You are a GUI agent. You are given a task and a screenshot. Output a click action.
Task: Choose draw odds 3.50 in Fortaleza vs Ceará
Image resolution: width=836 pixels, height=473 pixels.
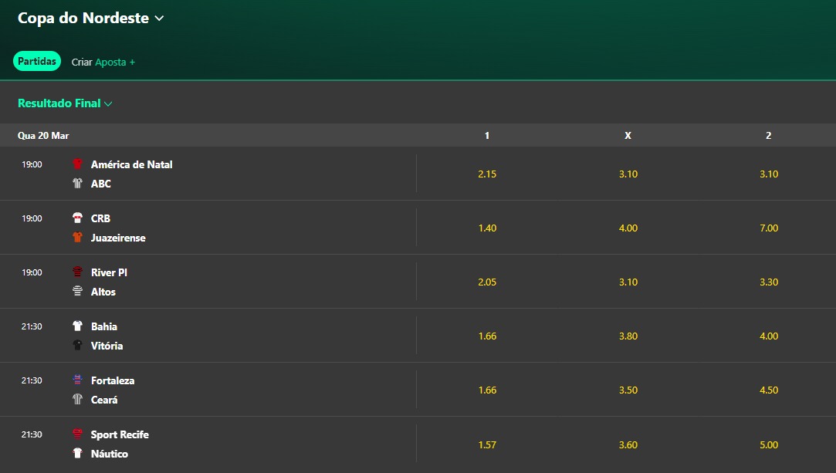pos(628,390)
